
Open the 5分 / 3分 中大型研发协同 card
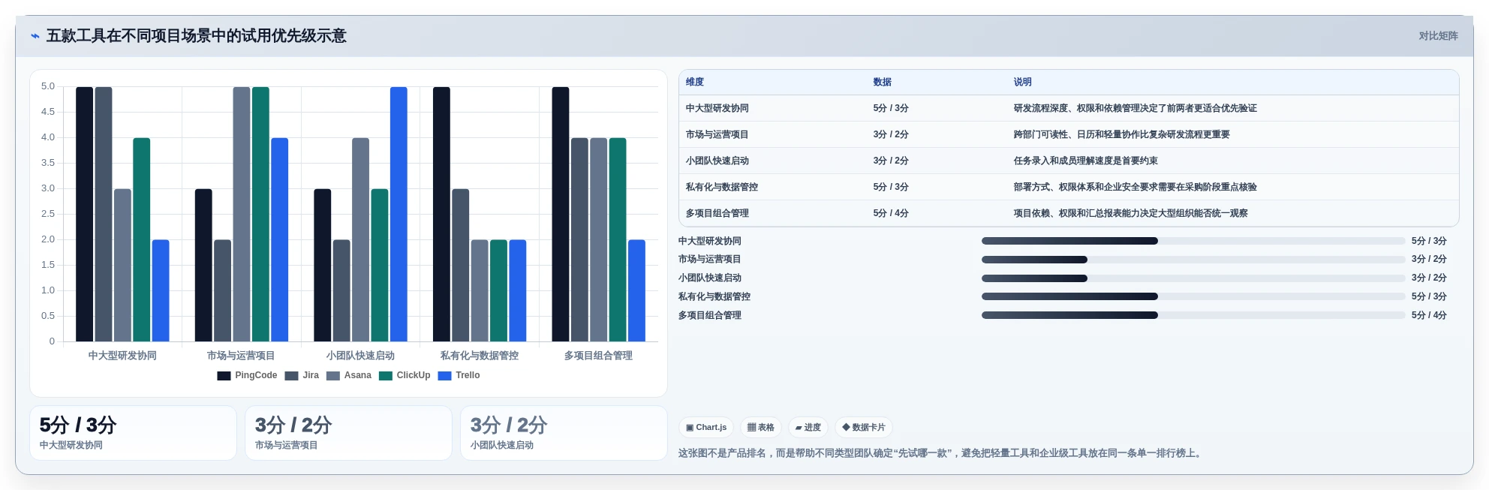click(133, 433)
